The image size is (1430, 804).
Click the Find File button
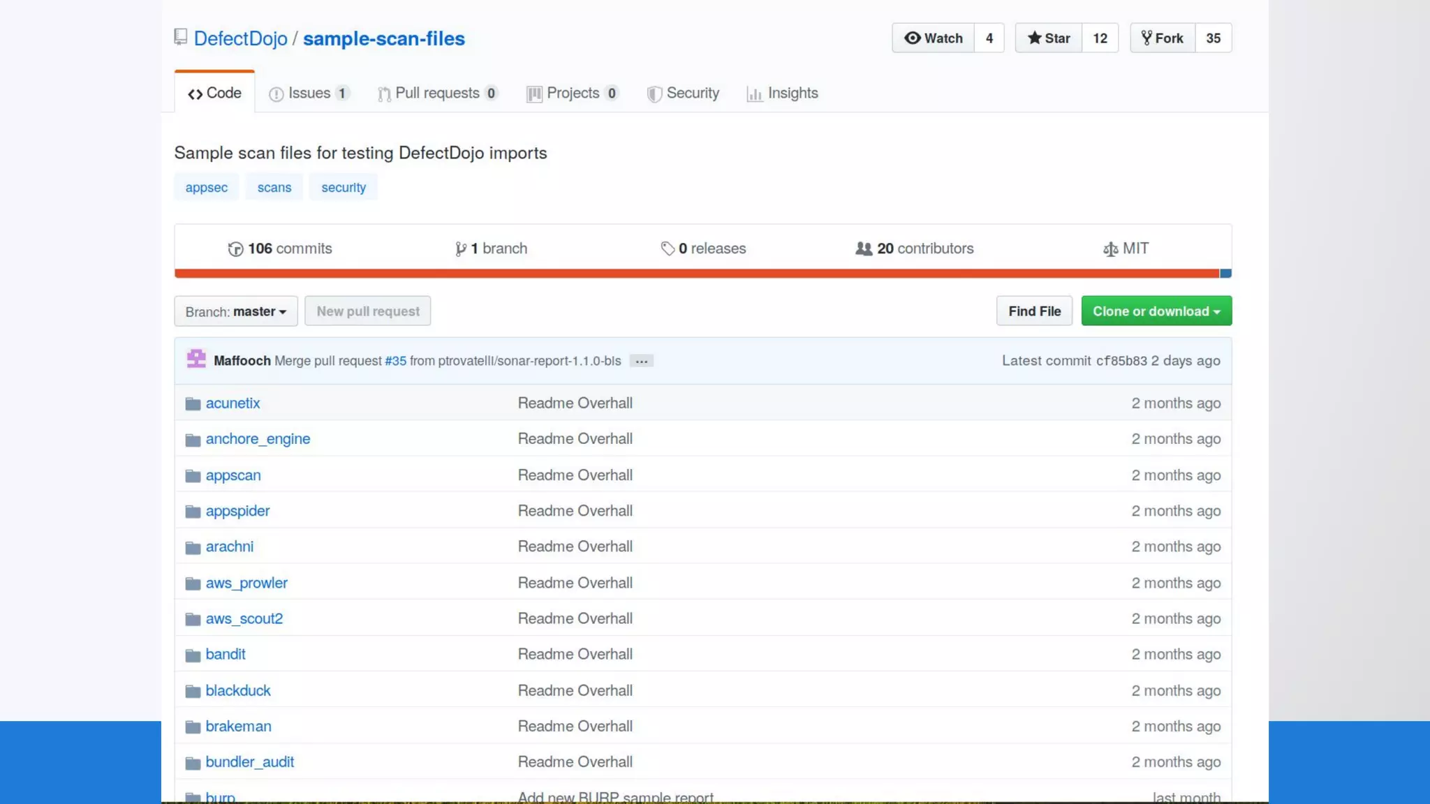point(1034,311)
